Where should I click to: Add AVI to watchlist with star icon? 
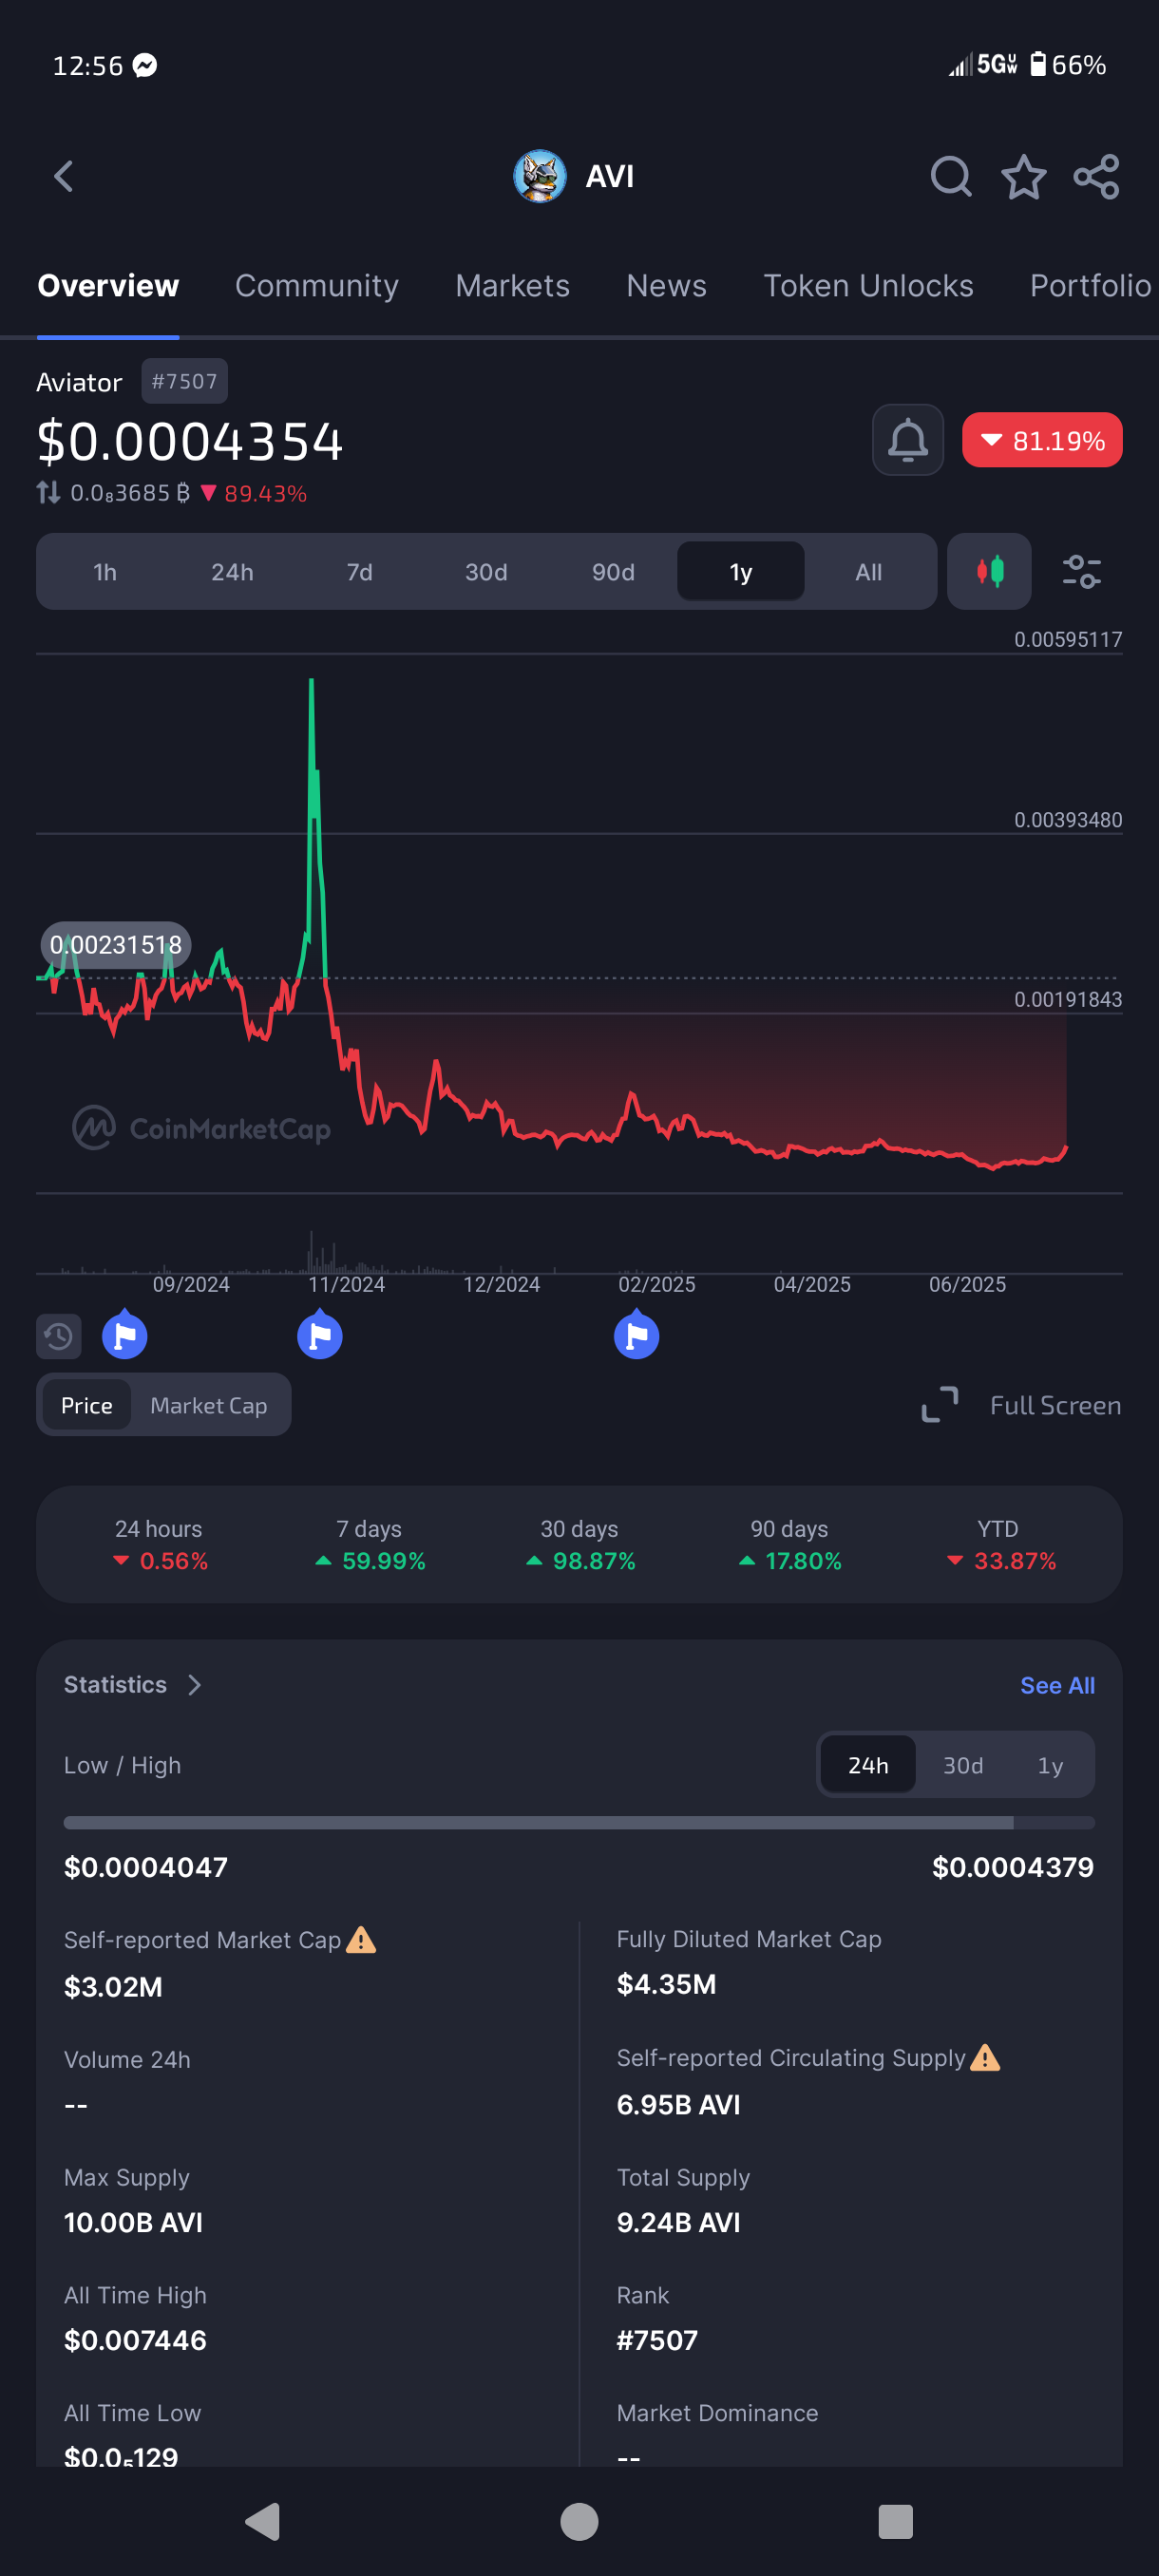coord(1023,177)
